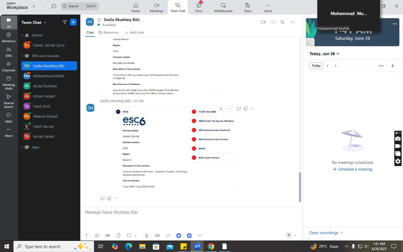Open the More menu in top navigation
The image size is (403, 252).
268,8
